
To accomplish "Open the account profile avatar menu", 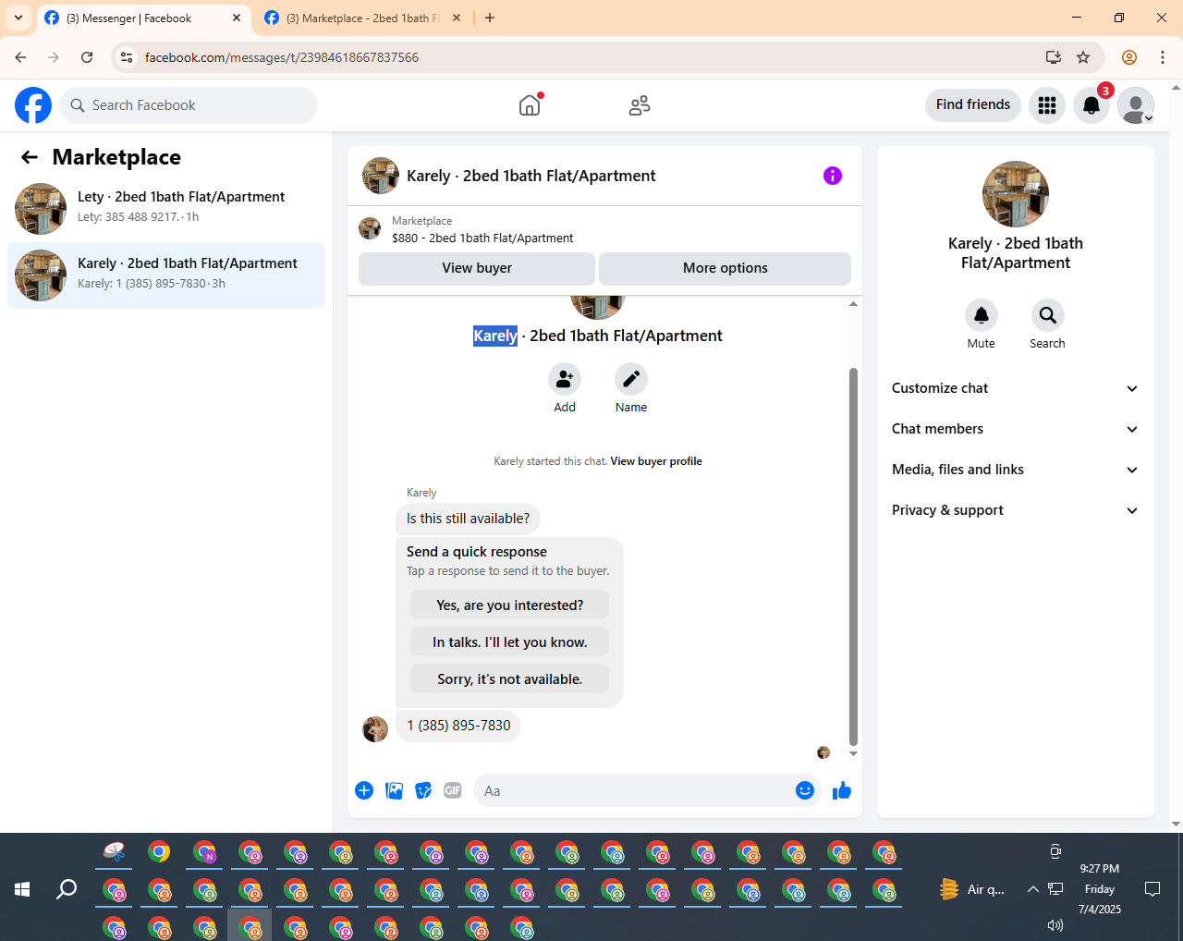I will pyautogui.click(x=1136, y=105).
